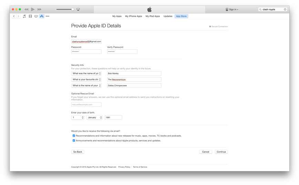Screen dimensions: 299x185
Task: Adjust the volume slider
Action: [65, 9]
